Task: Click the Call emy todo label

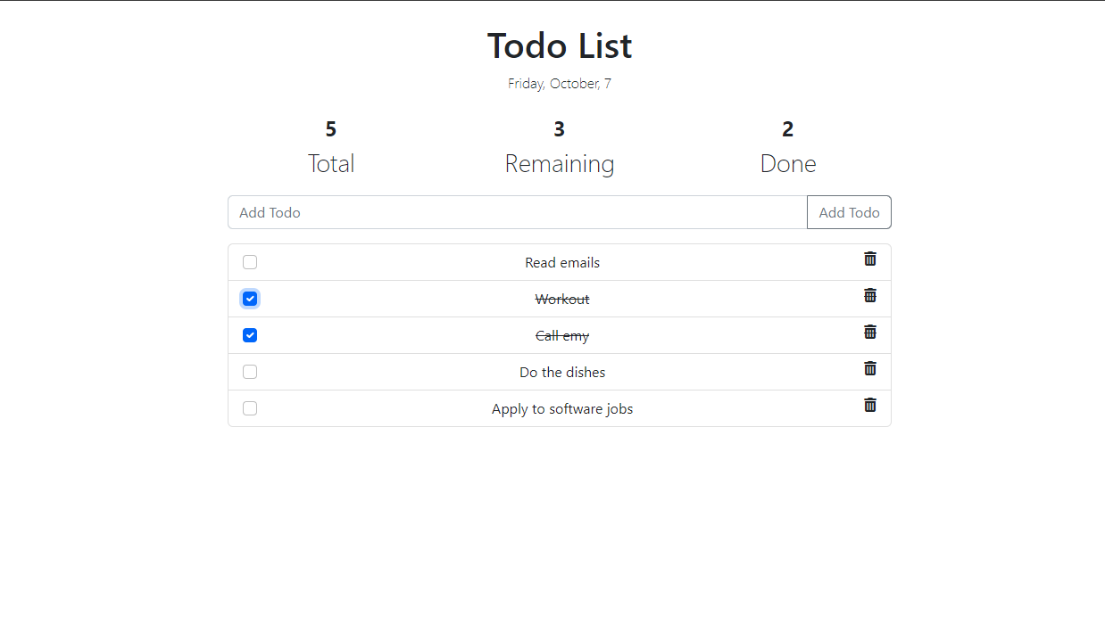Action: (562, 336)
